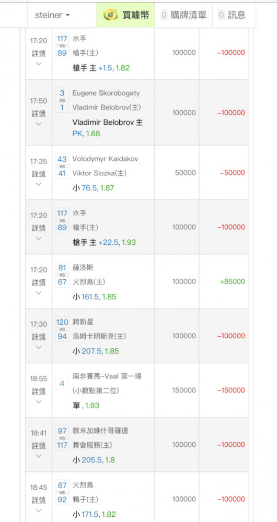277x522 pixels.
Task: Click the result number 4 box for Vaal race
Action: click(x=62, y=384)
